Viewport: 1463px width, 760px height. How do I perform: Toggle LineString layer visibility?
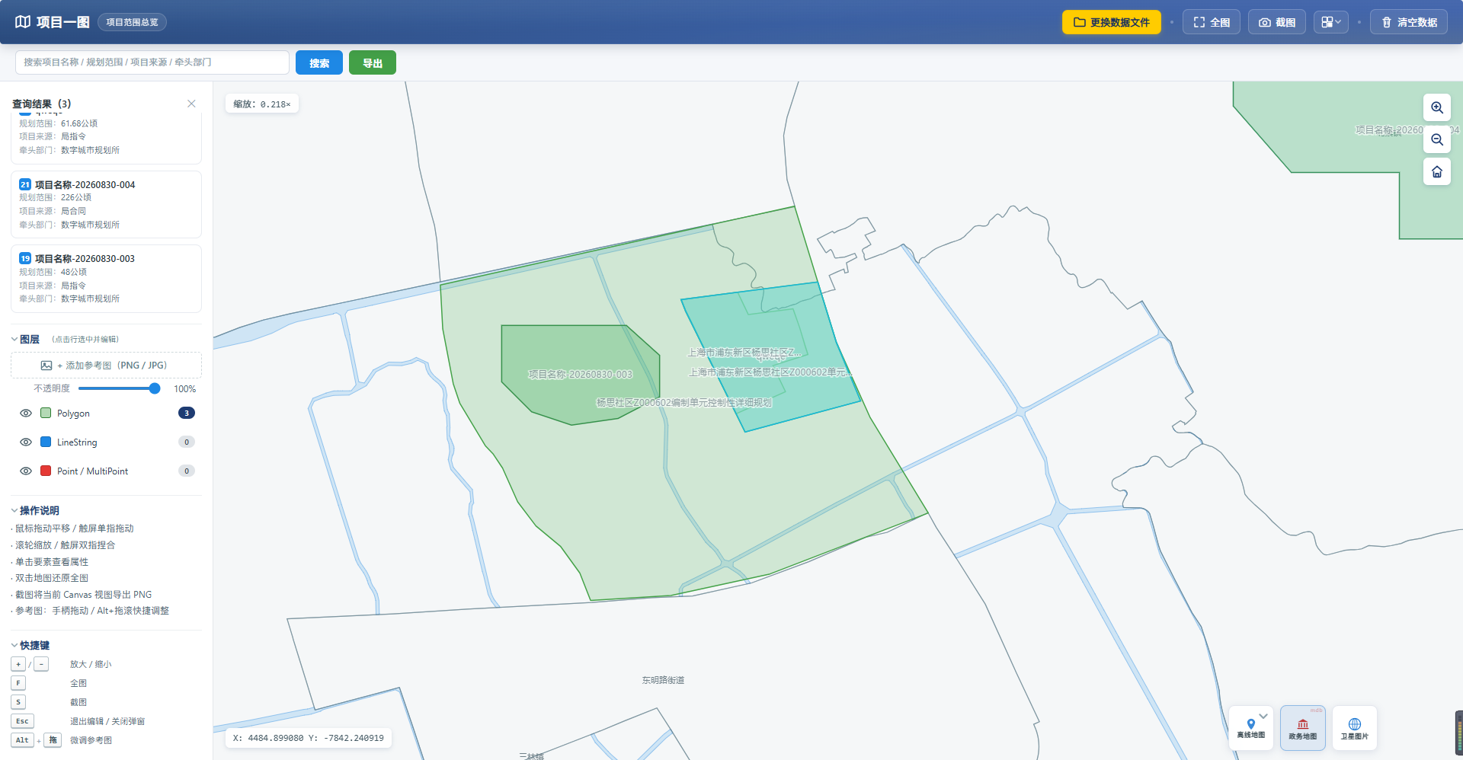coord(26,442)
